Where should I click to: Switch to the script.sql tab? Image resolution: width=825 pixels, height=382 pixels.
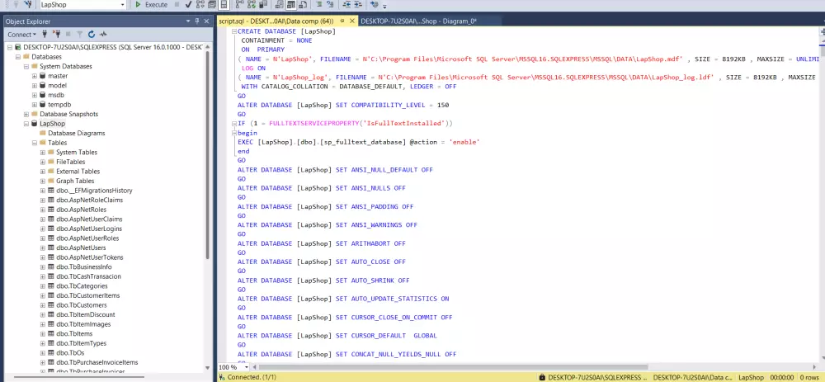[276, 21]
